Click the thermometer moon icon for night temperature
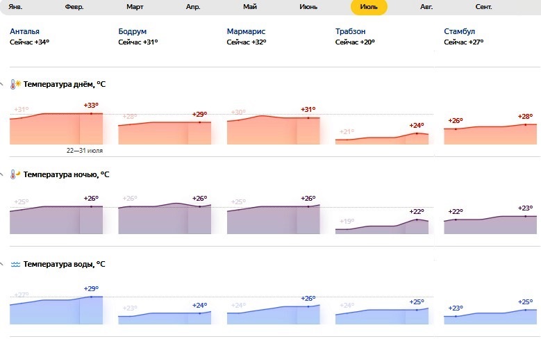541x339 pixels. click(x=15, y=174)
